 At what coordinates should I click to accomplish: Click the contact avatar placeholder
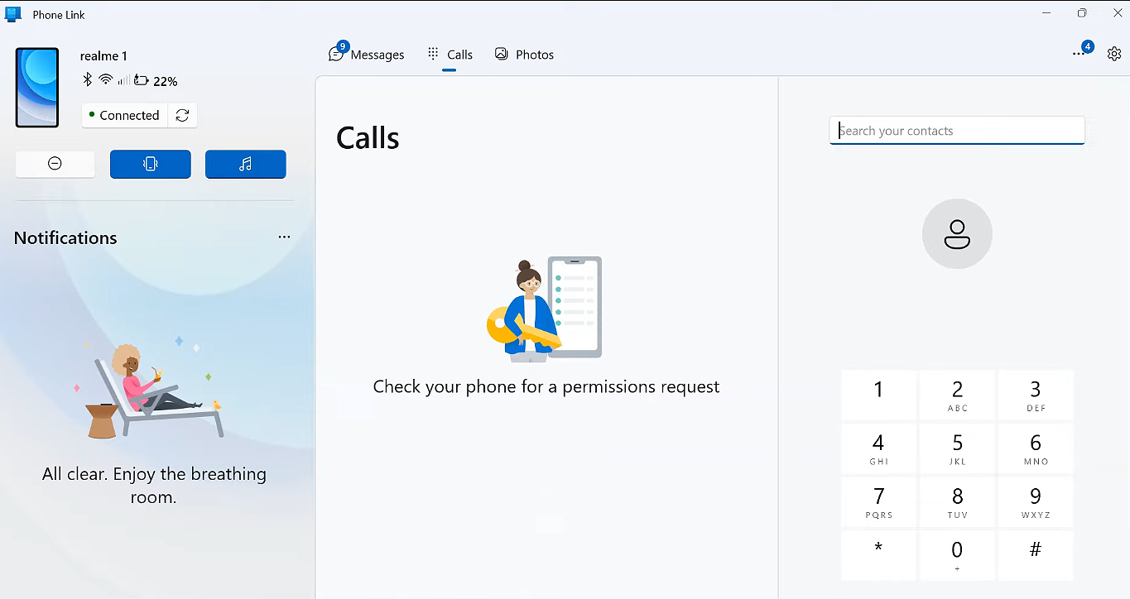[957, 234]
